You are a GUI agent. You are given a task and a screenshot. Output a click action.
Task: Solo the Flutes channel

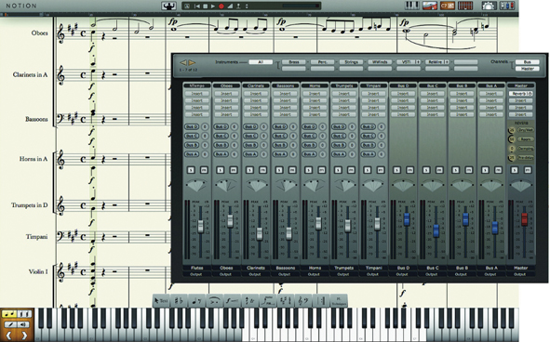191,170
